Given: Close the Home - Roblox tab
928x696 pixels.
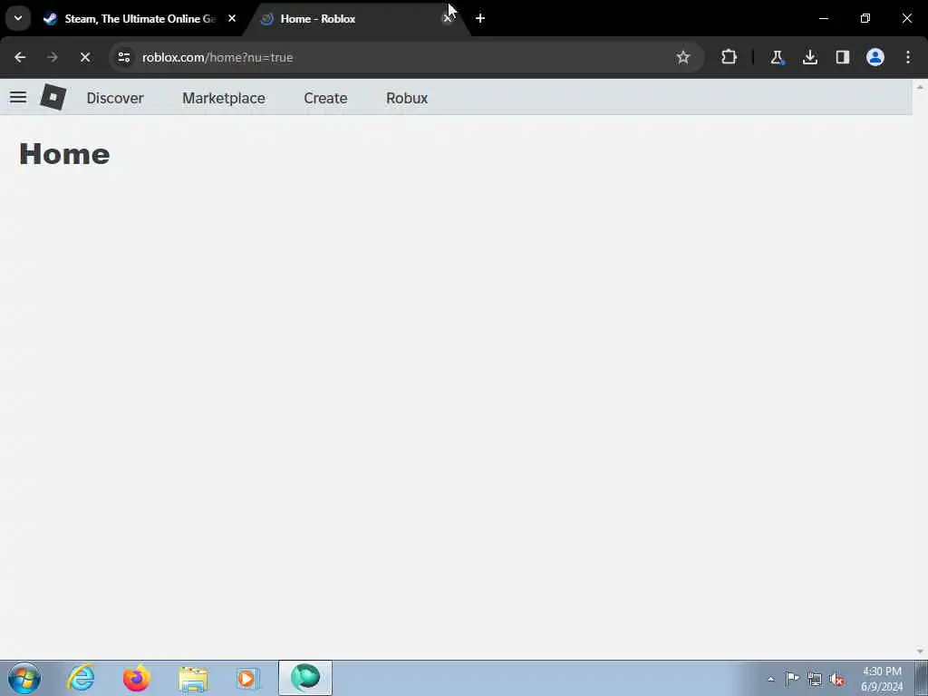Looking at the screenshot, I should coord(448,18).
